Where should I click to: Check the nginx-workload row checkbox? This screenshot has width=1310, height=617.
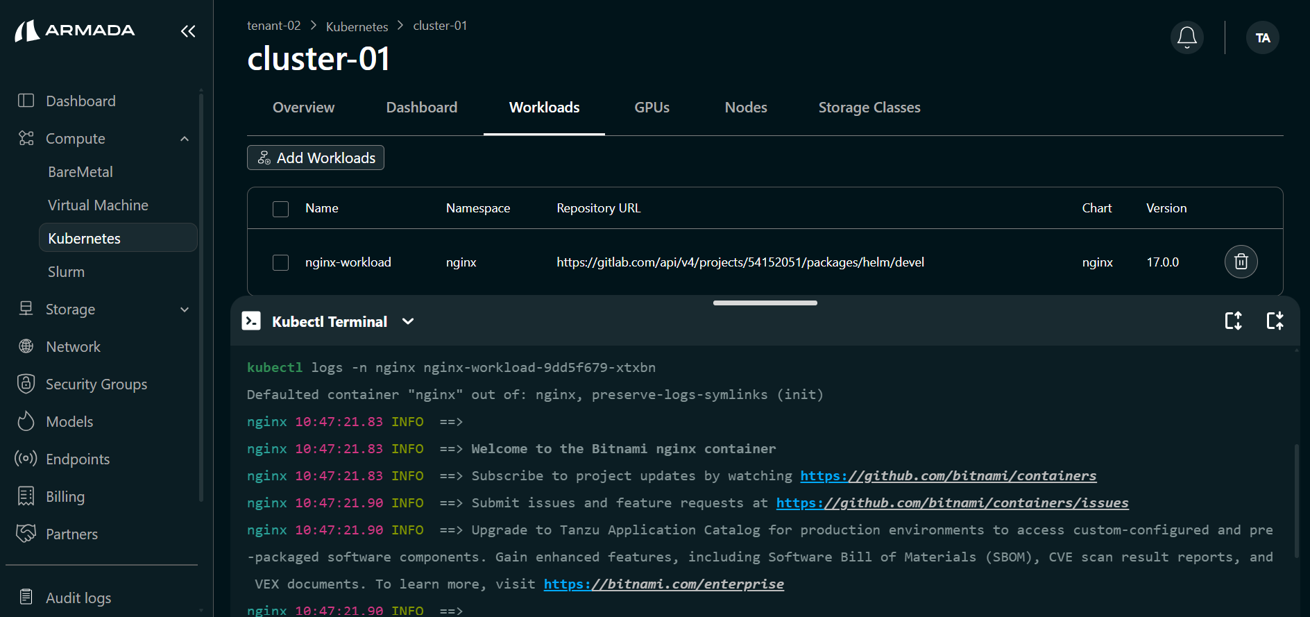[280, 263]
